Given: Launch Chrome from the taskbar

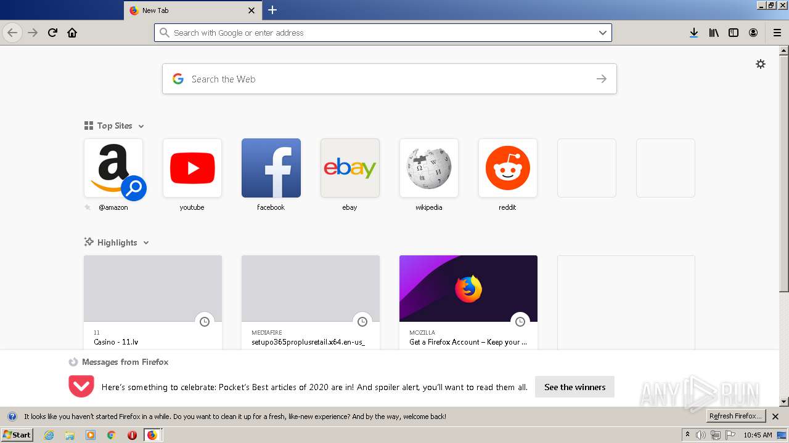Looking at the screenshot, I should pyautogui.click(x=112, y=435).
